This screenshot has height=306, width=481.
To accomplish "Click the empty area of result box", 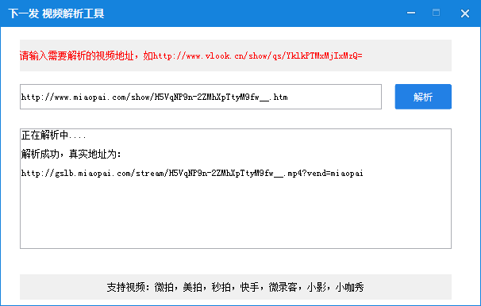I will [236, 214].
